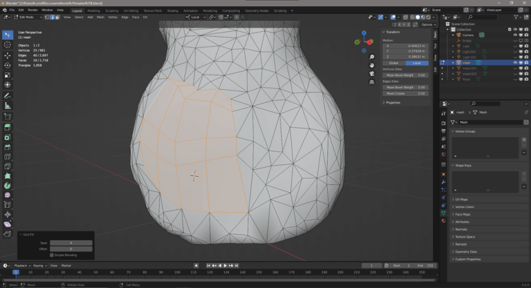Screen dimensions: 531x288
Task: Select the Poly Build tool
Action: tap(8, 176)
